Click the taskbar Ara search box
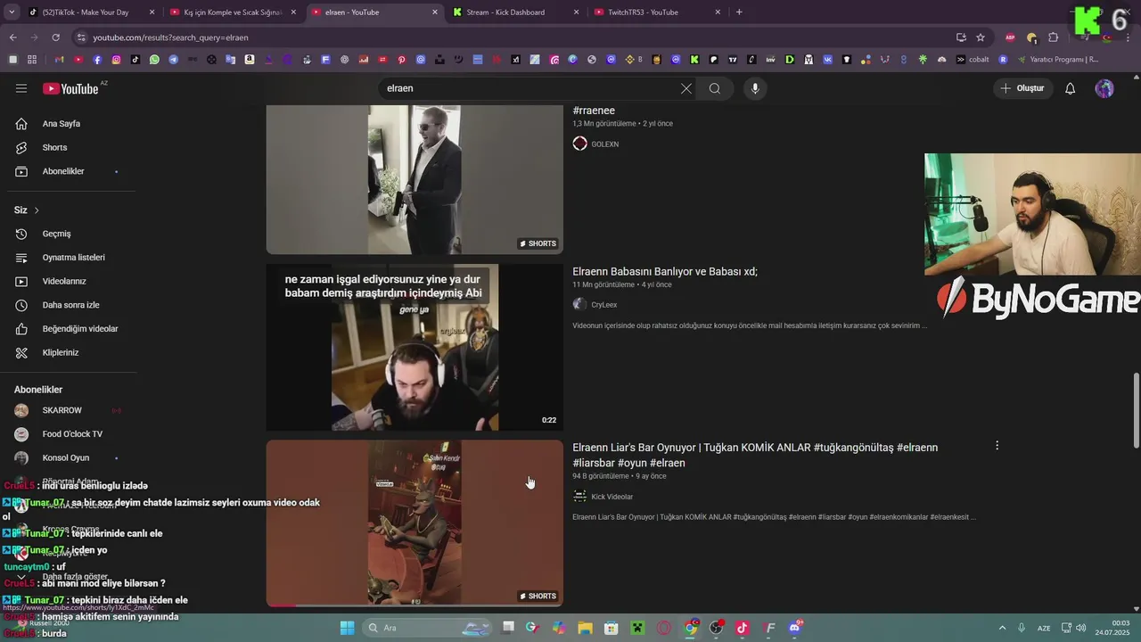The image size is (1141, 642). [425, 628]
